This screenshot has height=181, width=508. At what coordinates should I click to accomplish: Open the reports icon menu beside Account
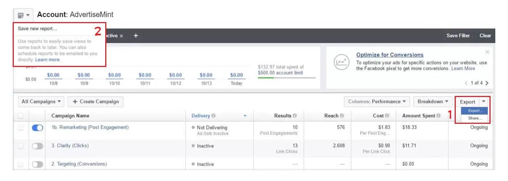23,15
